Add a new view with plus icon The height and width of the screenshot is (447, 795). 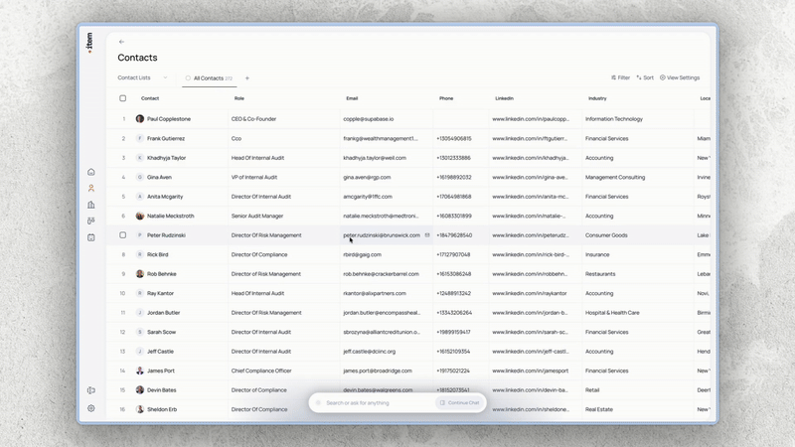(x=247, y=77)
